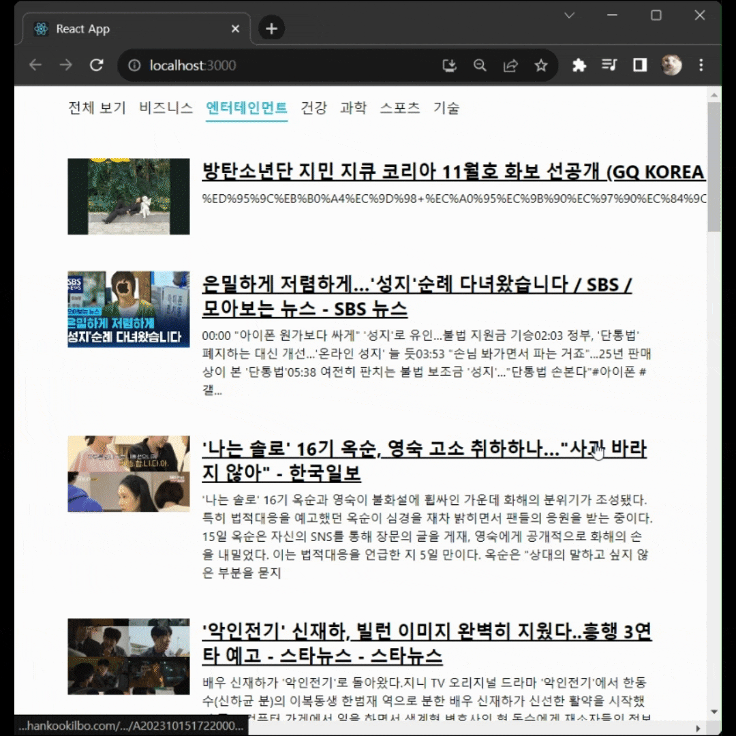Select the 기술 category
Screen dimensions: 736x736
coord(446,108)
